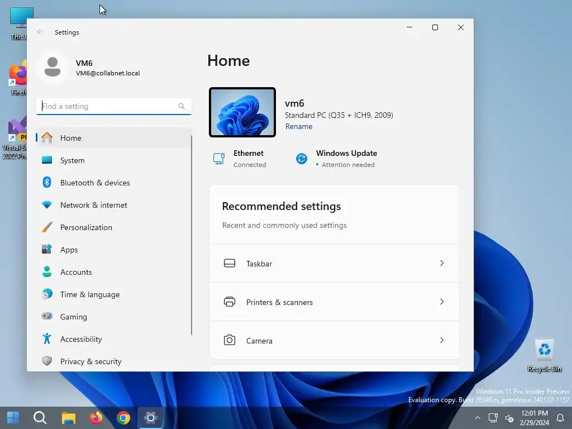Click the printer icon in Recommended settings
This screenshot has height=429, width=572.
(x=230, y=302)
